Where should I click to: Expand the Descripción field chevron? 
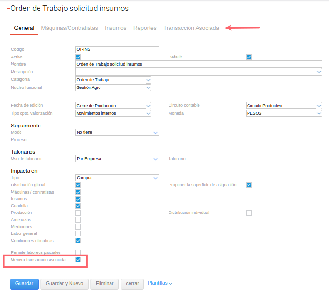[x=319, y=72]
